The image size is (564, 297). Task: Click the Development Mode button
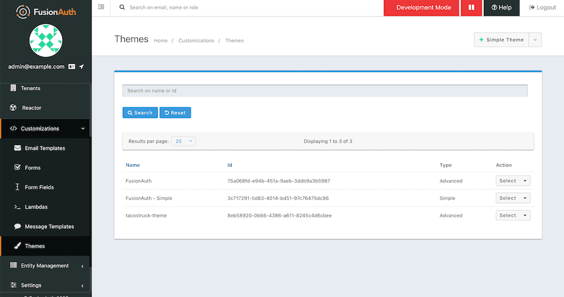pyautogui.click(x=422, y=8)
